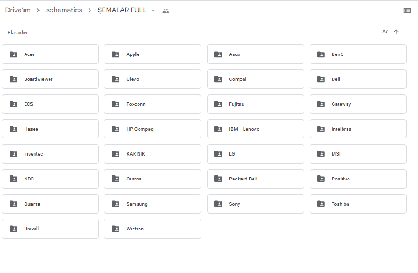Click the shared people icon beside ŞEMALAR FULL
Image resolution: width=418 pixels, height=273 pixels.
[165, 10]
